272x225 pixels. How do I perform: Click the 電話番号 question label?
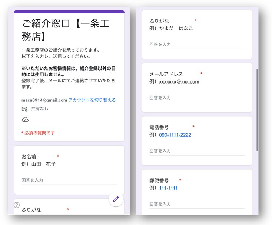[x=159, y=127]
